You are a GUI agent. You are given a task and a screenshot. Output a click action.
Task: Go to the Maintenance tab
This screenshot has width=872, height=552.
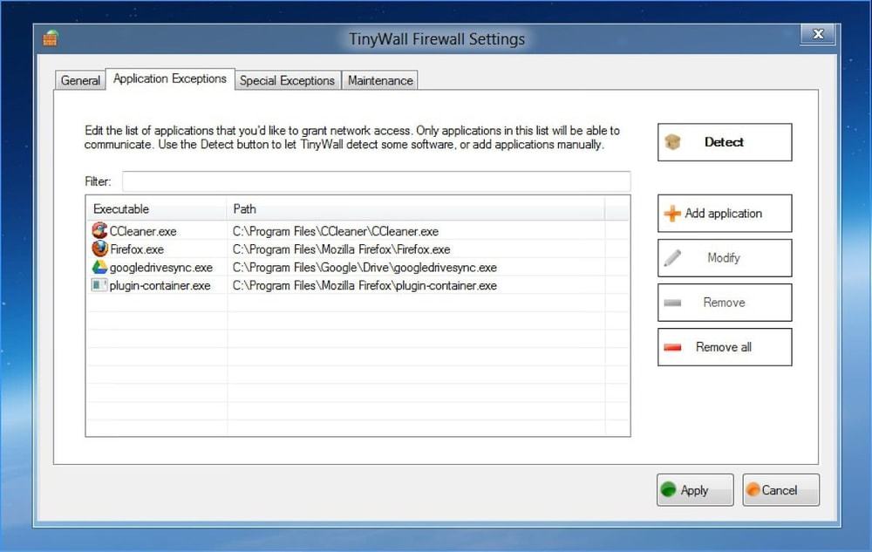[380, 80]
